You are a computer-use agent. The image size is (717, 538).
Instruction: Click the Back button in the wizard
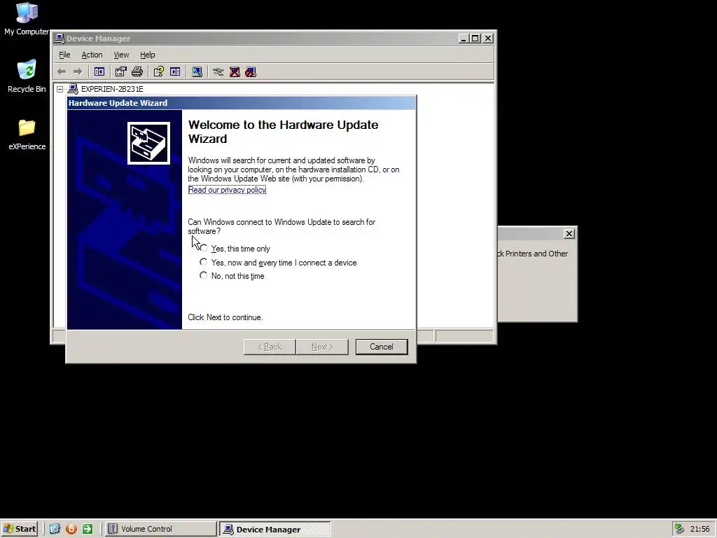point(270,347)
